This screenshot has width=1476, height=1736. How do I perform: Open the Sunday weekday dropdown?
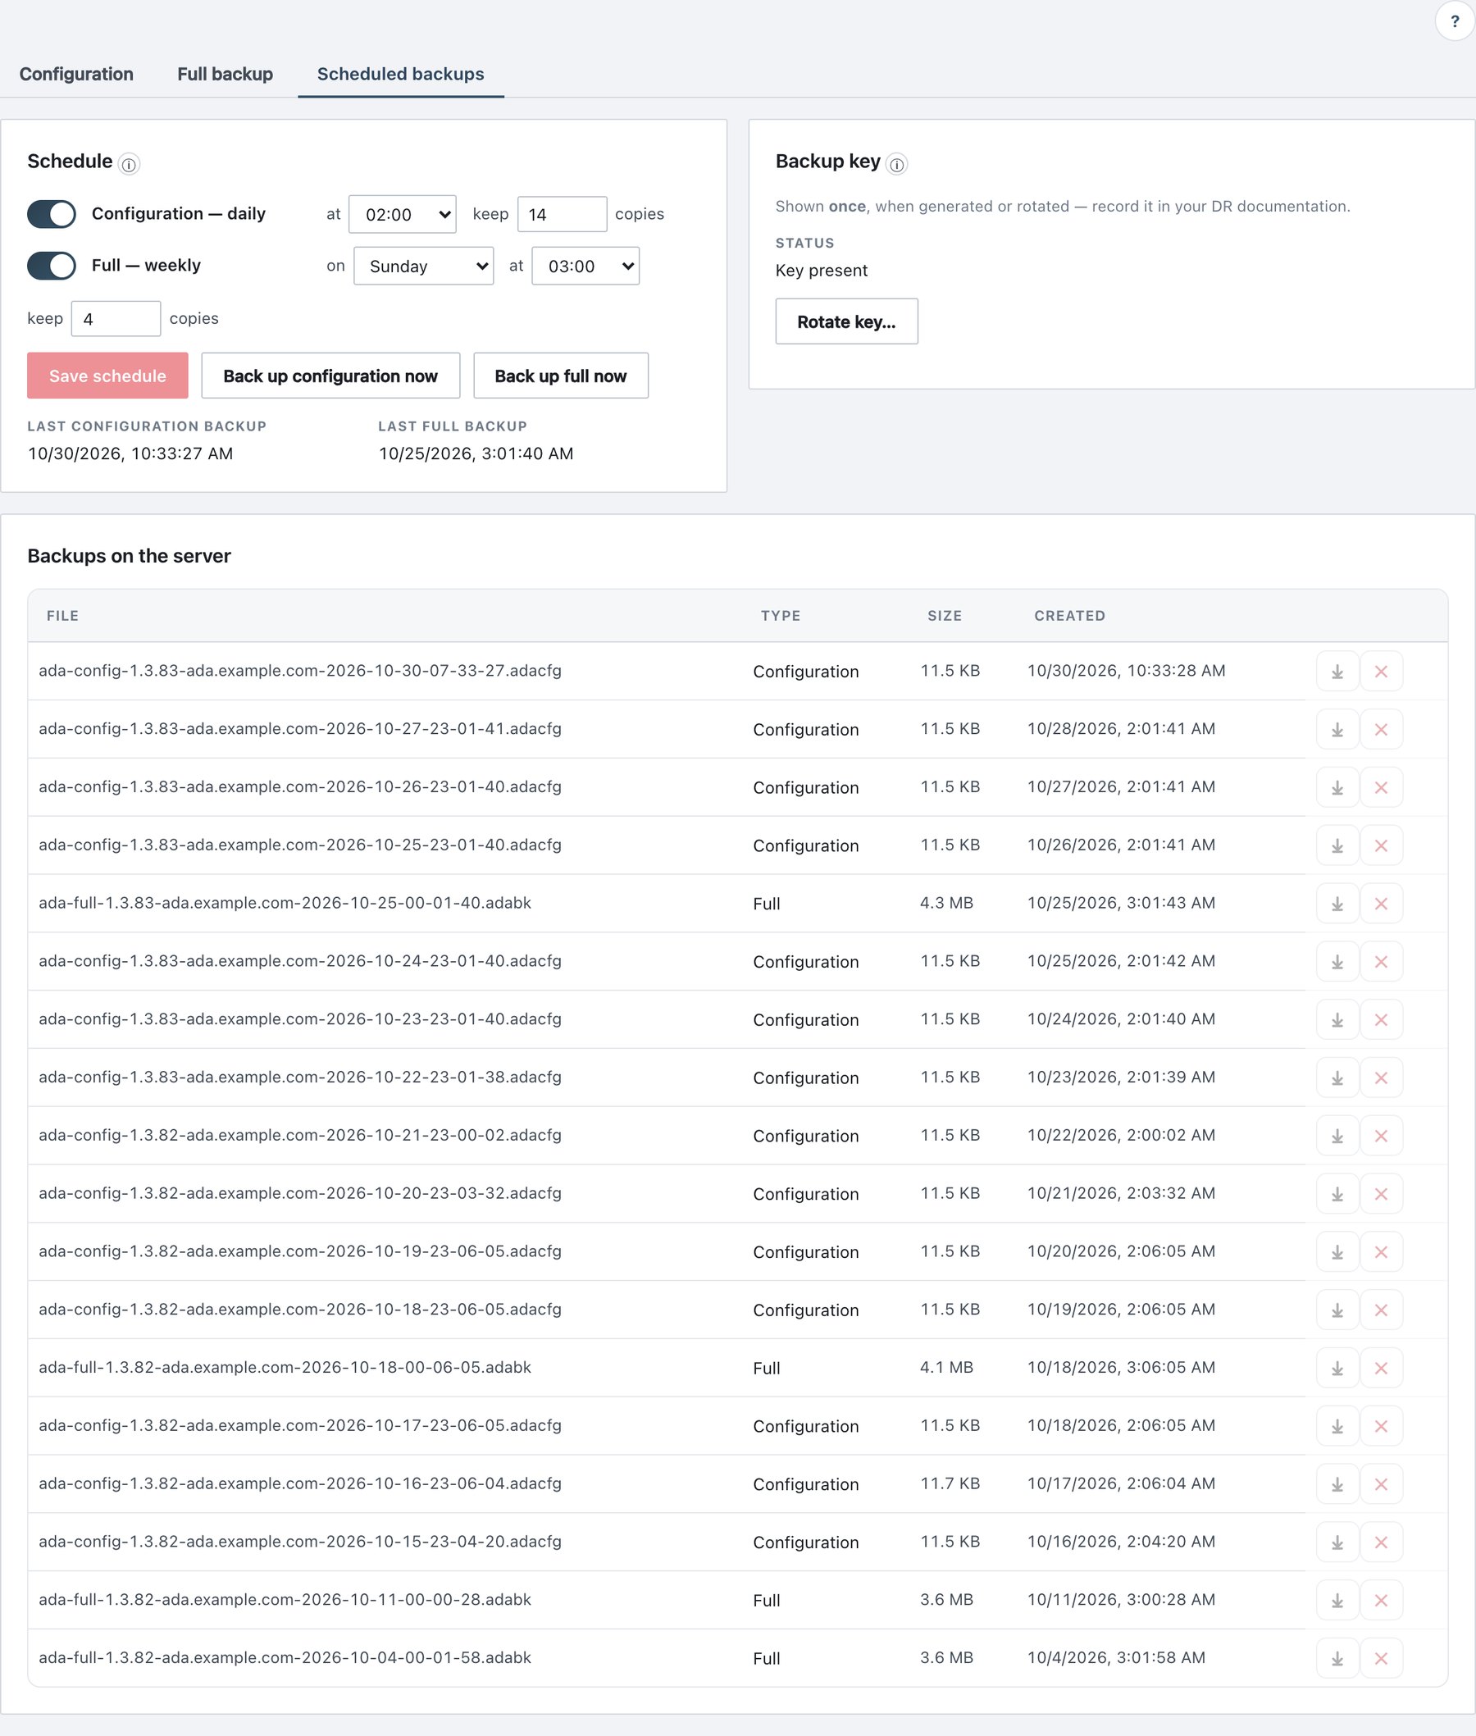(423, 266)
